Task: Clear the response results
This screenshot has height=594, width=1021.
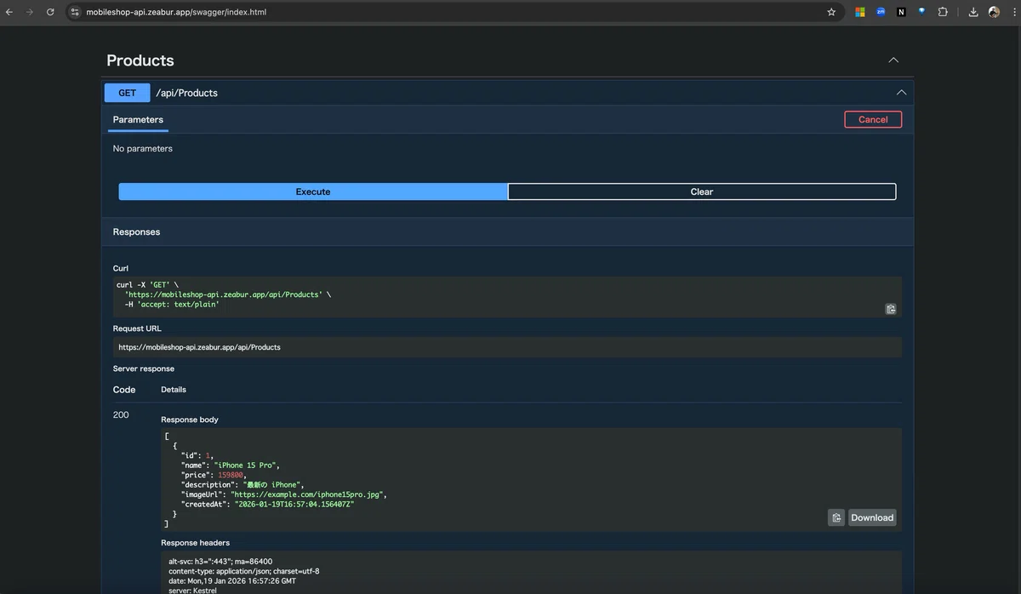Action: (x=702, y=191)
